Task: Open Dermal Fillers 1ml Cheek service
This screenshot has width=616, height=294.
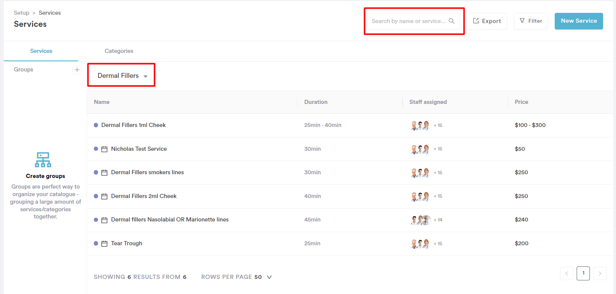Action: click(134, 125)
